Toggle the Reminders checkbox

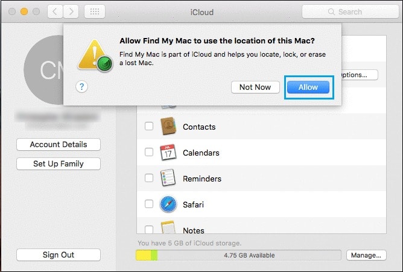tap(149, 179)
